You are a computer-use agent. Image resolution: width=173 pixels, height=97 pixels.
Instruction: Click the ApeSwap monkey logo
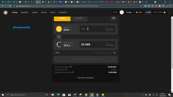[x=5, y=12]
